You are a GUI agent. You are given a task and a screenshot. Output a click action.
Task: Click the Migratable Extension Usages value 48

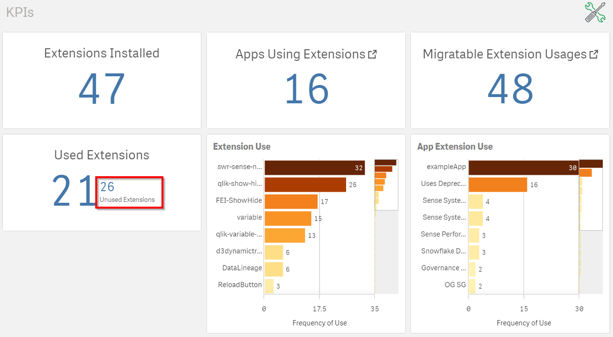coord(511,89)
